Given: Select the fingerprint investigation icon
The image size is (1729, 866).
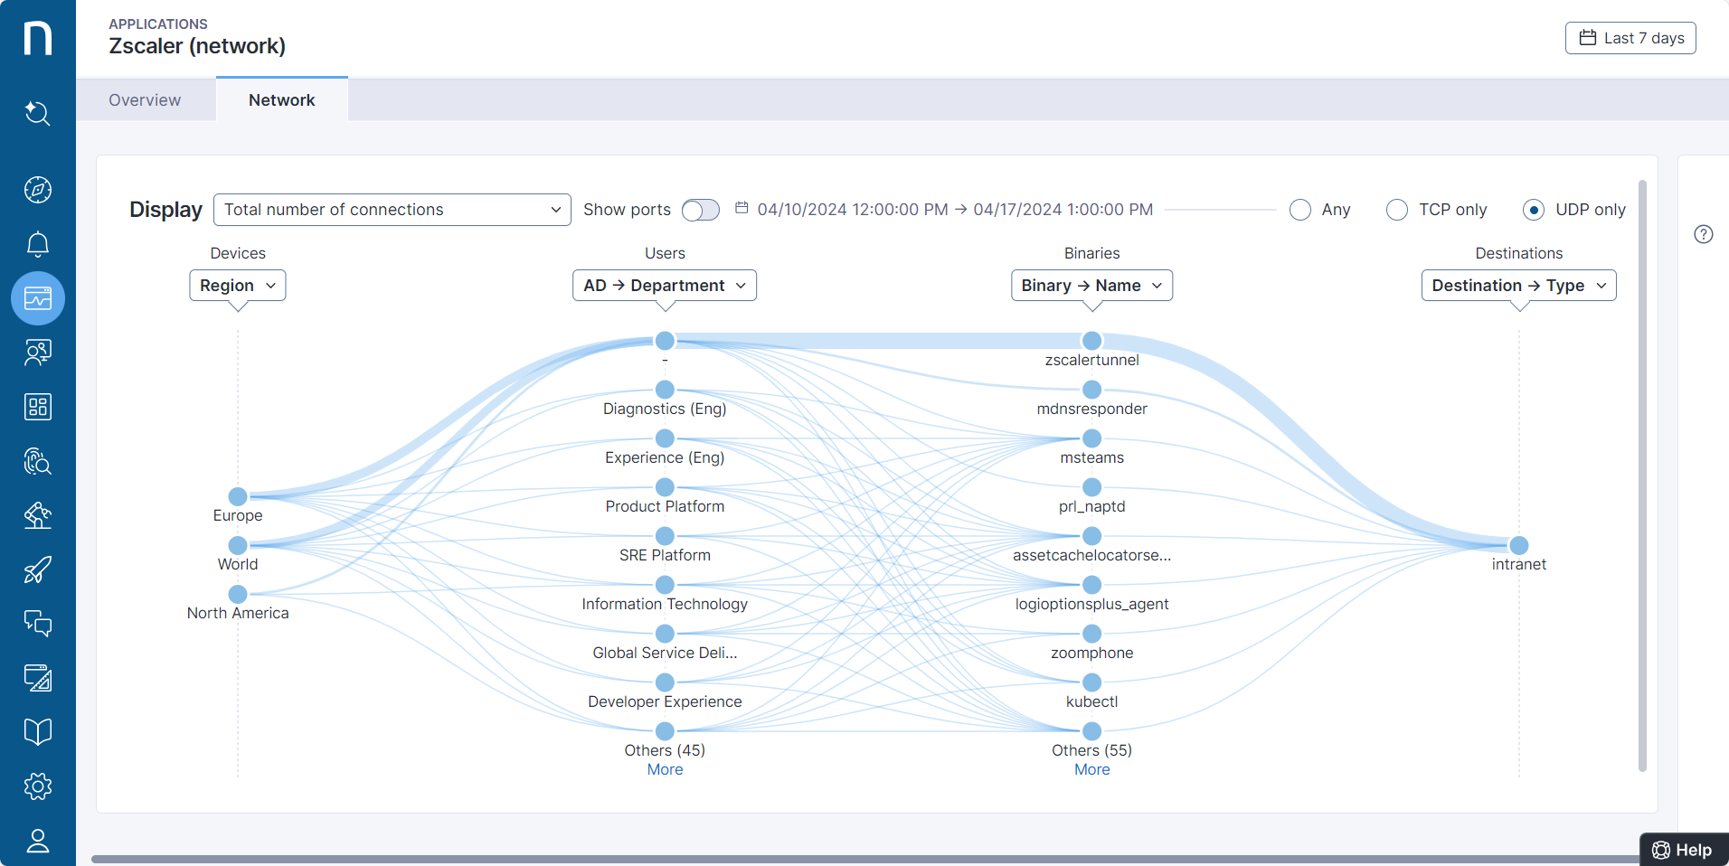Looking at the screenshot, I should (x=37, y=462).
